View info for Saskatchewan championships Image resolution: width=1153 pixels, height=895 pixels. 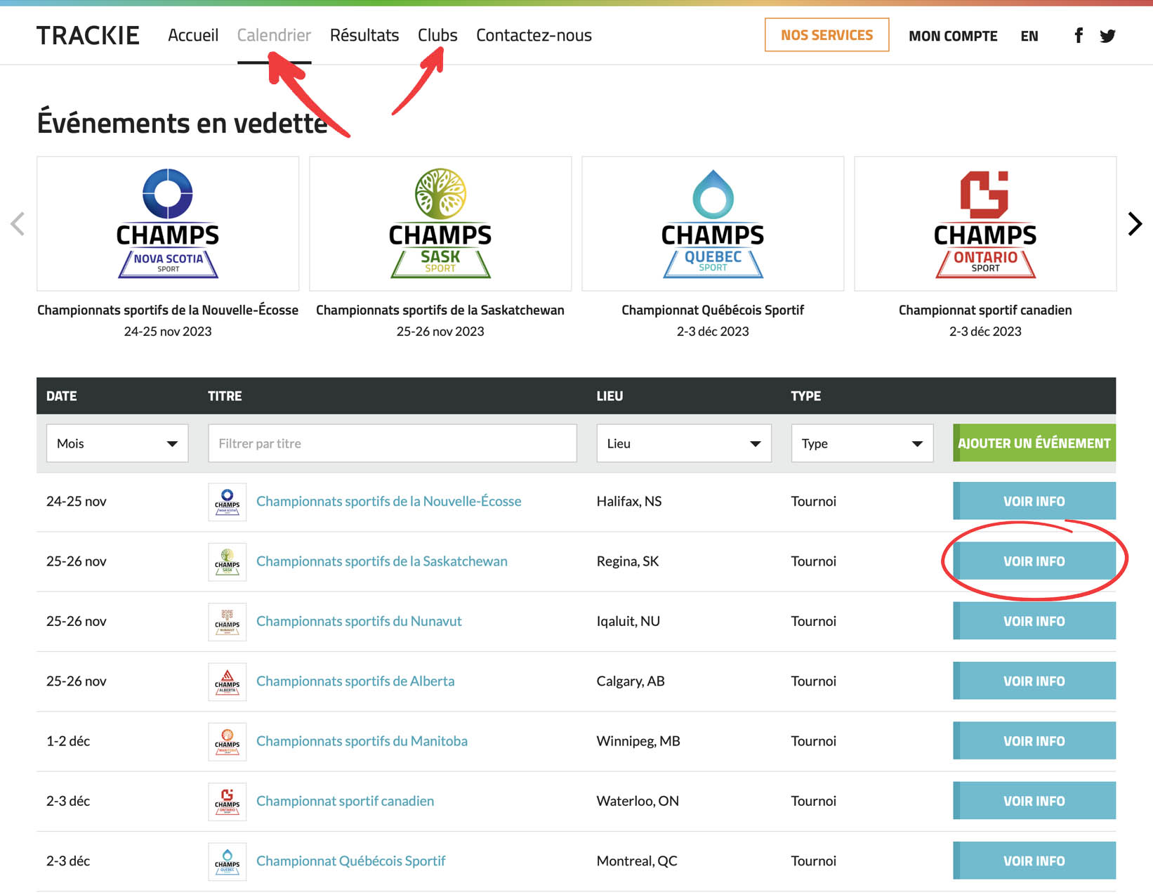point(1034,561)
